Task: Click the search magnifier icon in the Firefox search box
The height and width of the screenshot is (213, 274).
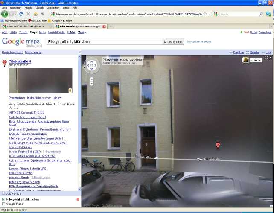Action: [x=261, y=14]
